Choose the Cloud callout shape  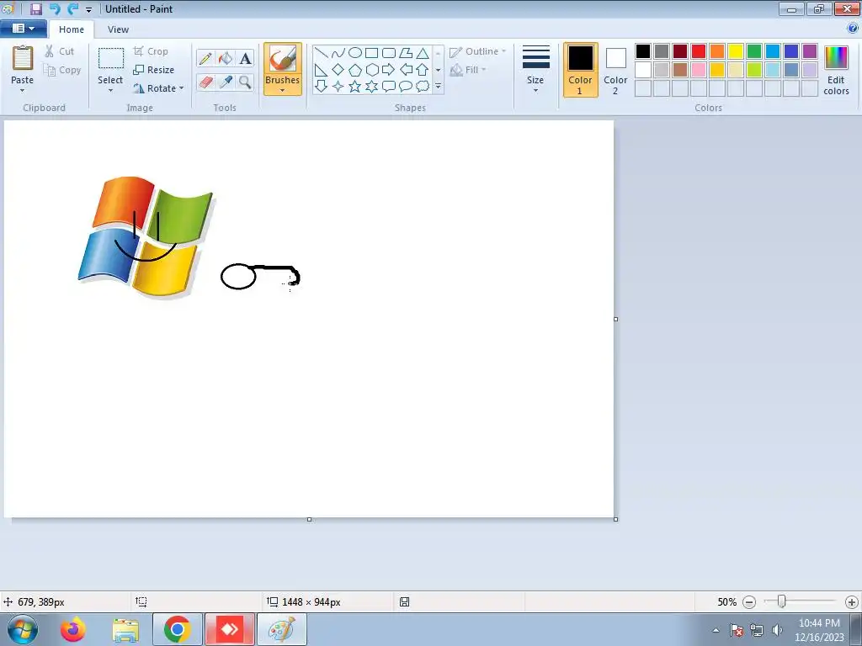point(423,87)
